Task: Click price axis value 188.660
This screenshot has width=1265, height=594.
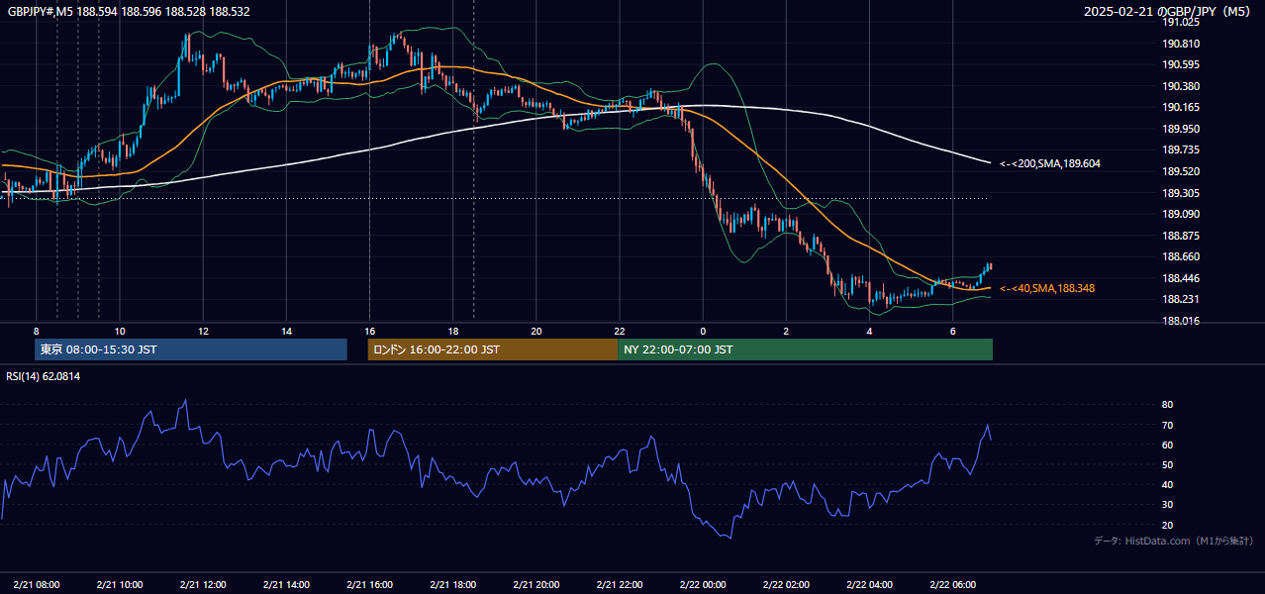Action: pyautogui.click(x=1181, y=256)
